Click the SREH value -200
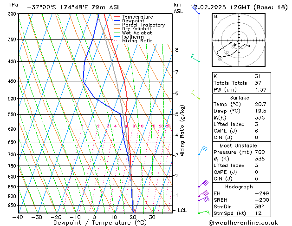The width and height of the screenshot is (292, 226). [x=262, y=200]
